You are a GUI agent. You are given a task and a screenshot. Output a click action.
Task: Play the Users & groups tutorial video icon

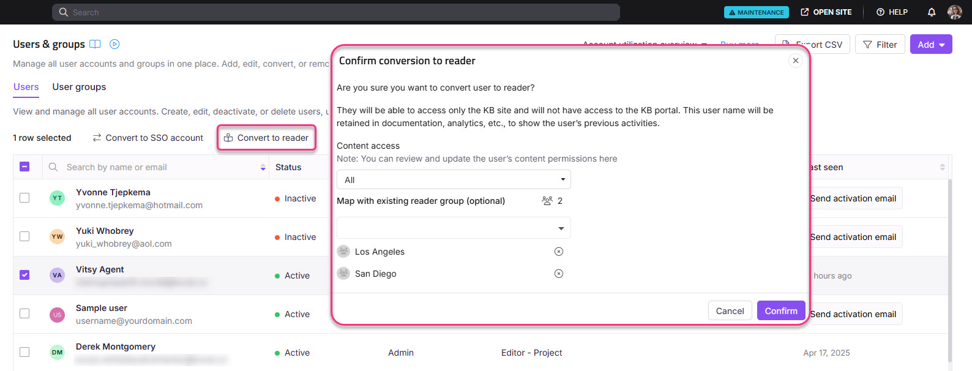(x=114, y=44)
